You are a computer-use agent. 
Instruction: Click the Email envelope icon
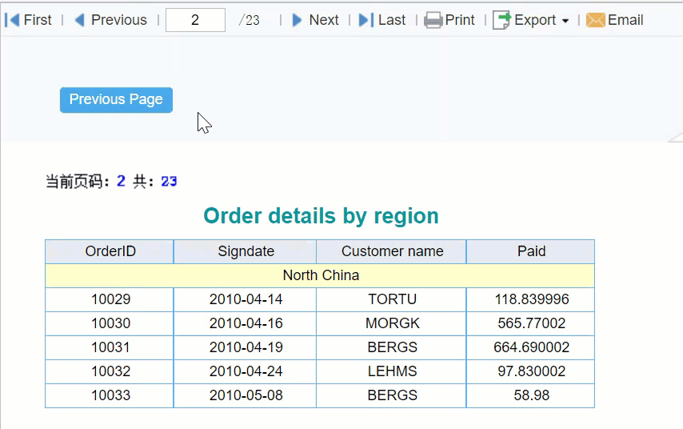pos(596,20)
